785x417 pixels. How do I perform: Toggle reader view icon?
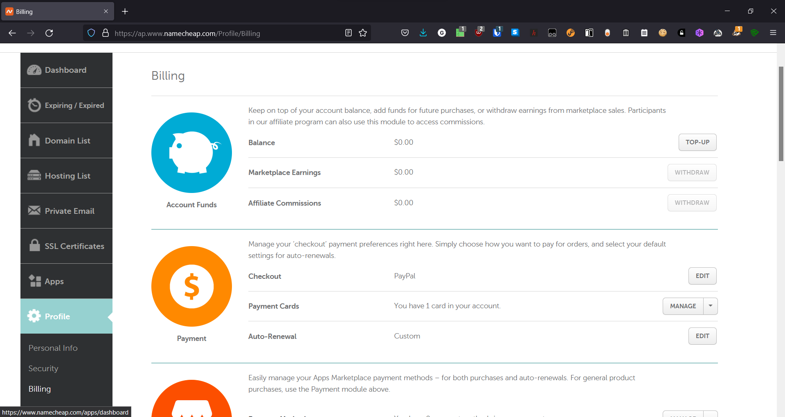pos(349,33)
